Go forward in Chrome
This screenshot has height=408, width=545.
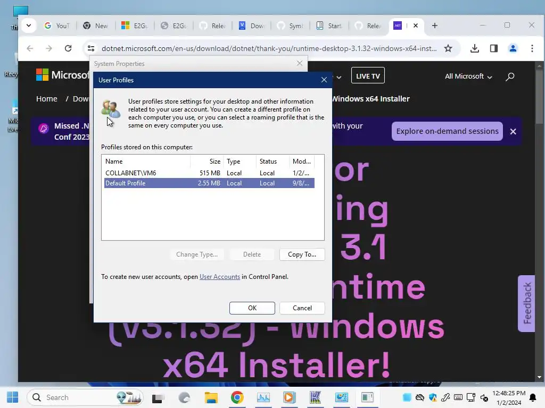[x=49, y=48]
